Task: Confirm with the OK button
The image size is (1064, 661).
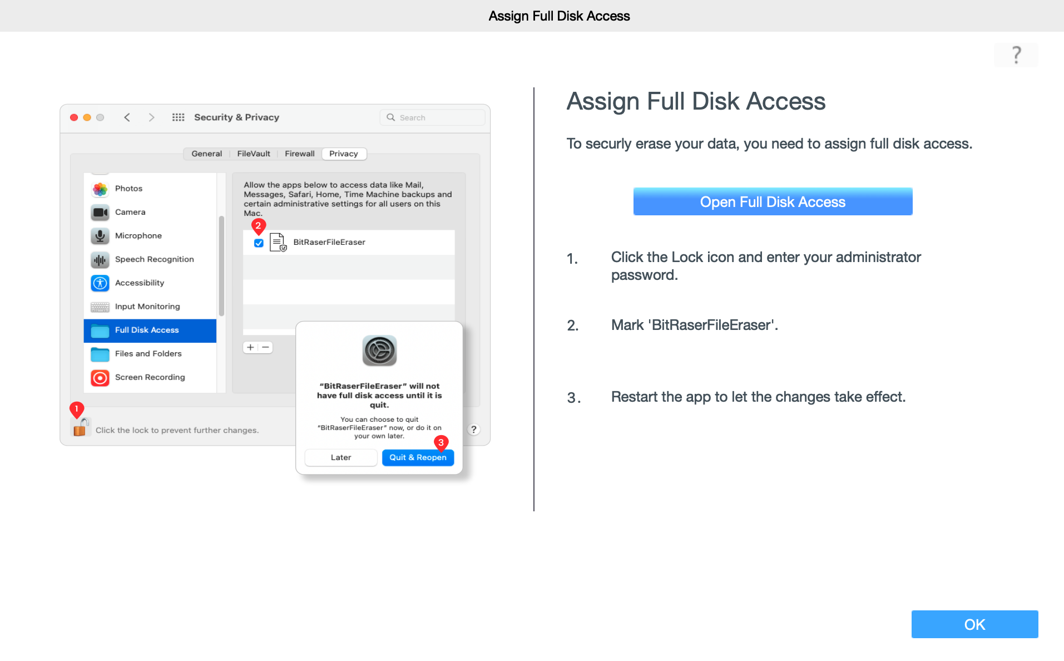Action: coord(974,624)
